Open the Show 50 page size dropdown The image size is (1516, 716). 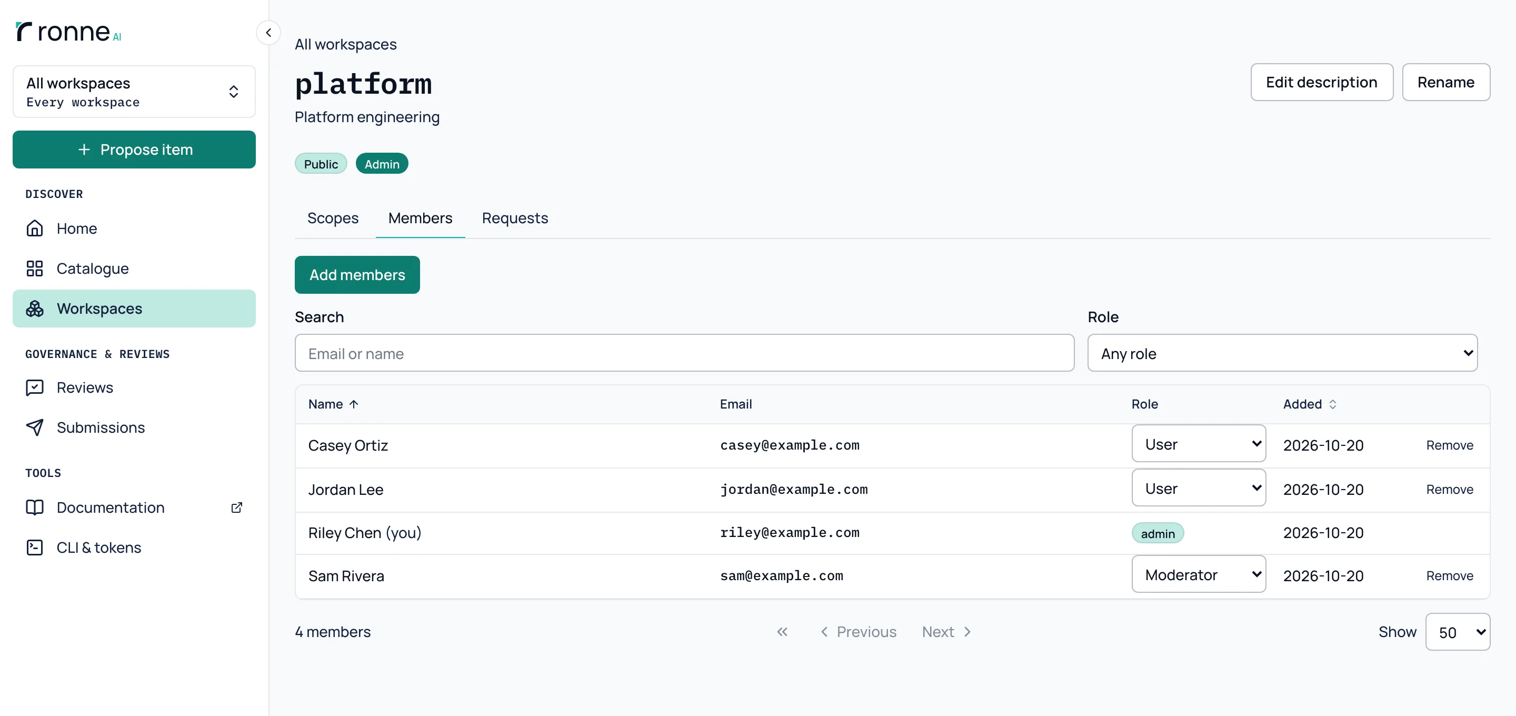point(1457,632)
